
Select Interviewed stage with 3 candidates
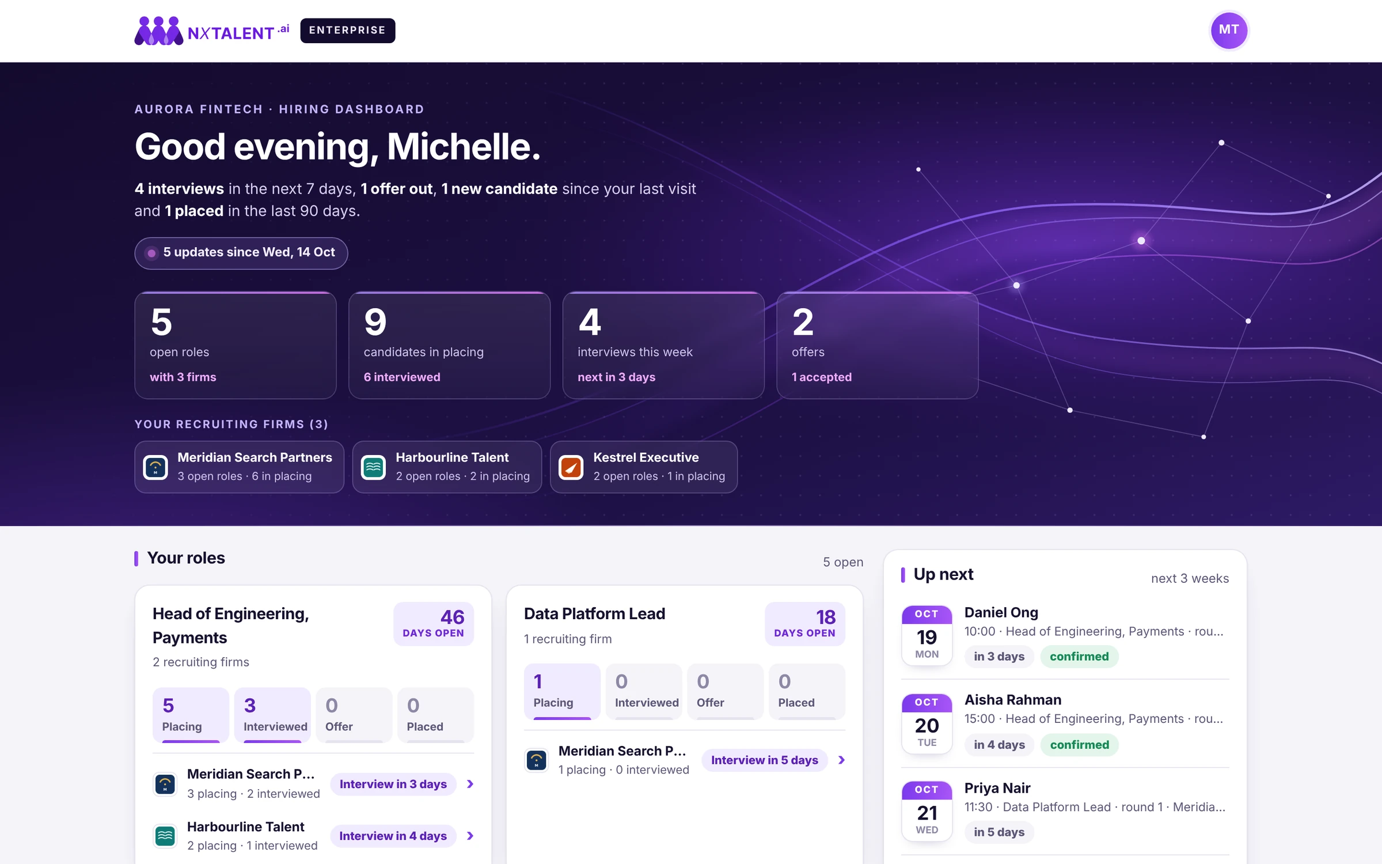[x=272, y=715]
